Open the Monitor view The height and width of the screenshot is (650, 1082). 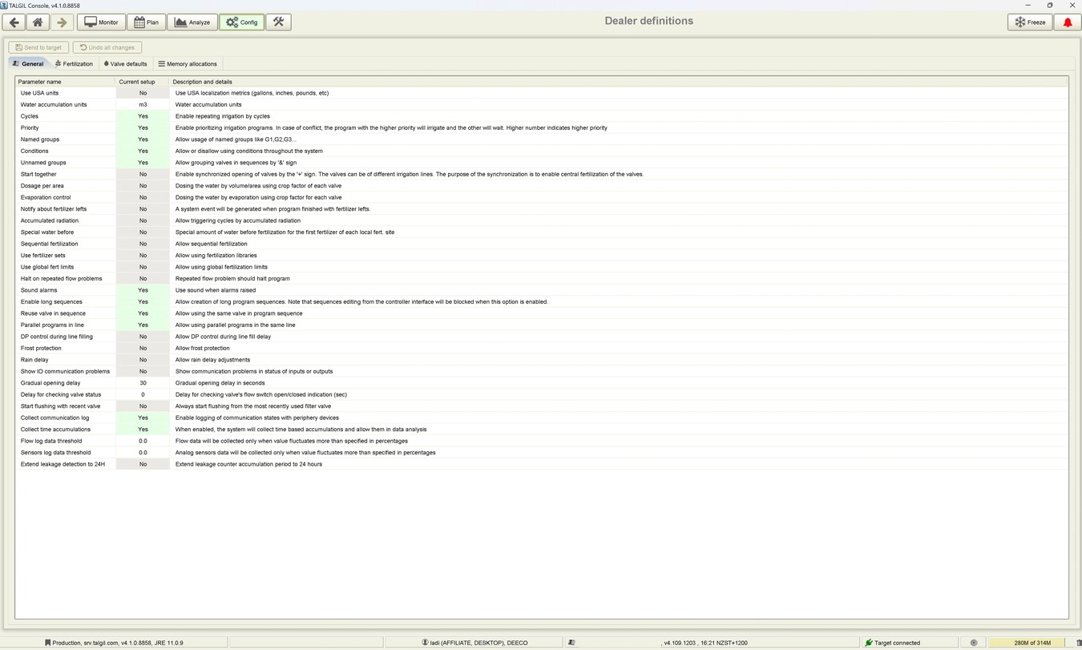pos(101,22)
